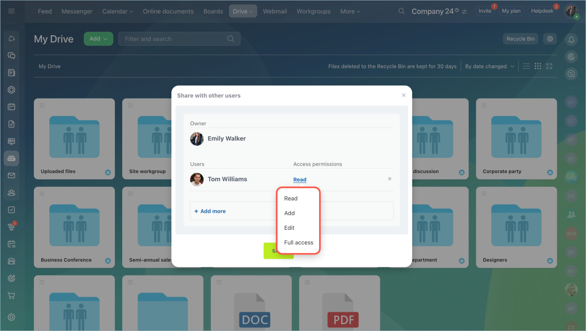This screenshot has height=331, width=586.
Task: Switch to small grid view icon
Action: pos(538,66)
